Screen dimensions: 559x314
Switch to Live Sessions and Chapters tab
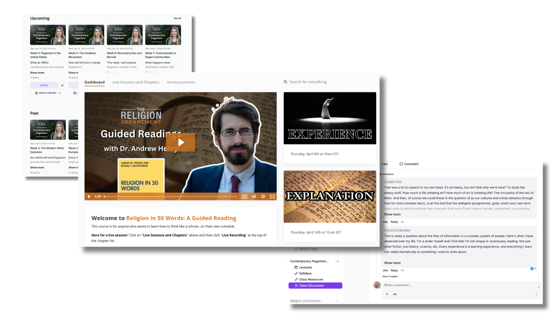click(136, 82)
